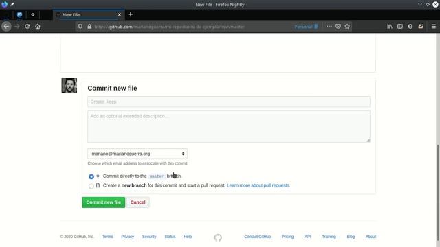Viewport: 440px width, 247px height.
Task: Click the 'Commit new file' heading
Action: pyautogui.click(x=112, y=89)
